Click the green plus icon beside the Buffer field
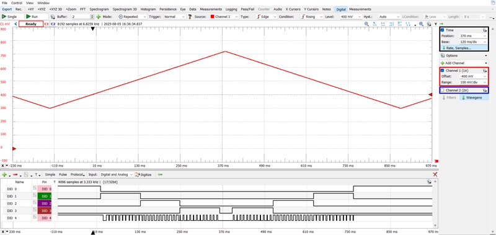This screenshot has height=235, width=496. [x=99, y=17]
